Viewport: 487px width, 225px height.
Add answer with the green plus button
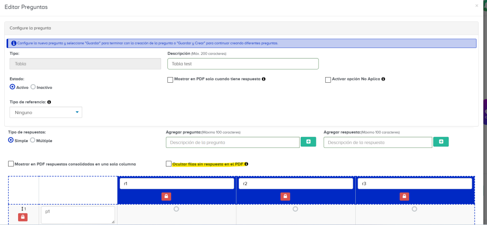[x=441, y=142]
